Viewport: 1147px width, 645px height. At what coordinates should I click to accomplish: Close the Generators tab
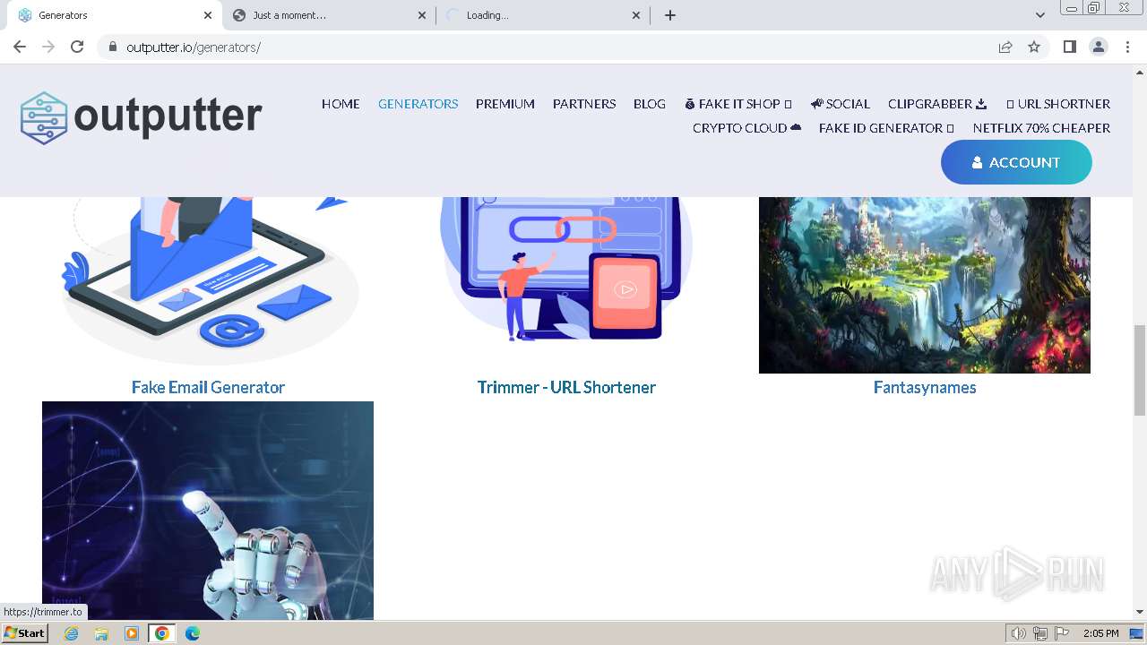tap(208, 15)
